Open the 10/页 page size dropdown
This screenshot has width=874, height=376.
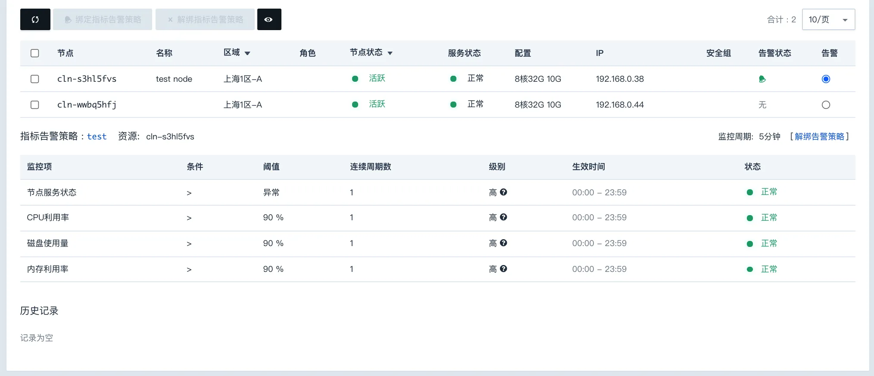click(828, 20)
